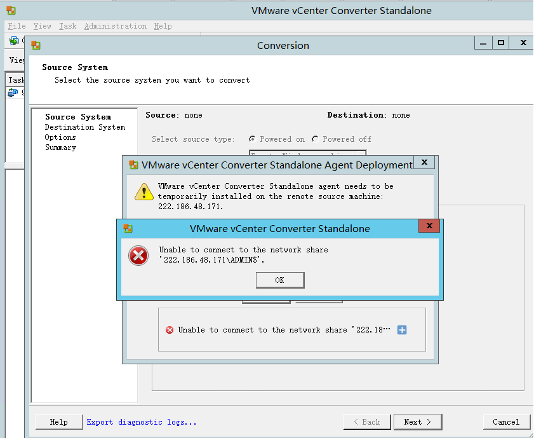Viewport: 534px width, 438px height.
Task: Select the Powered off radio button
Action: click(315, 139)
